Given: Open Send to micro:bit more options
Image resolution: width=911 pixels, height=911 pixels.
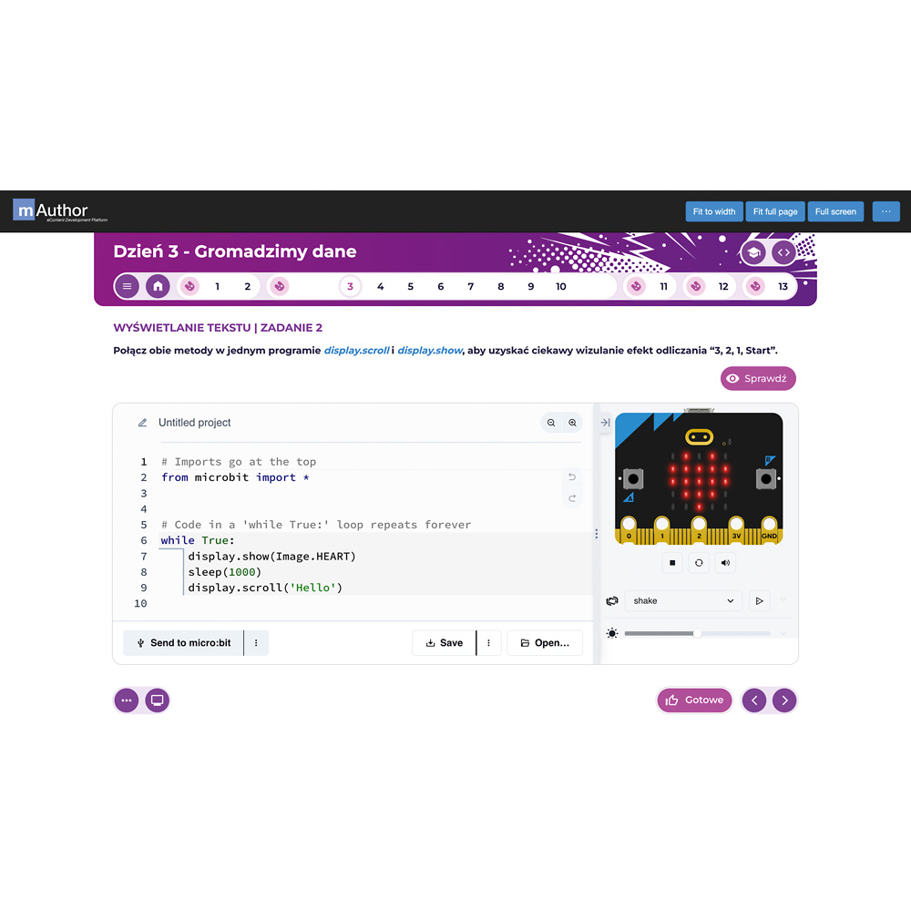Looking at the screenshot, I should click(x=256, y=642).
